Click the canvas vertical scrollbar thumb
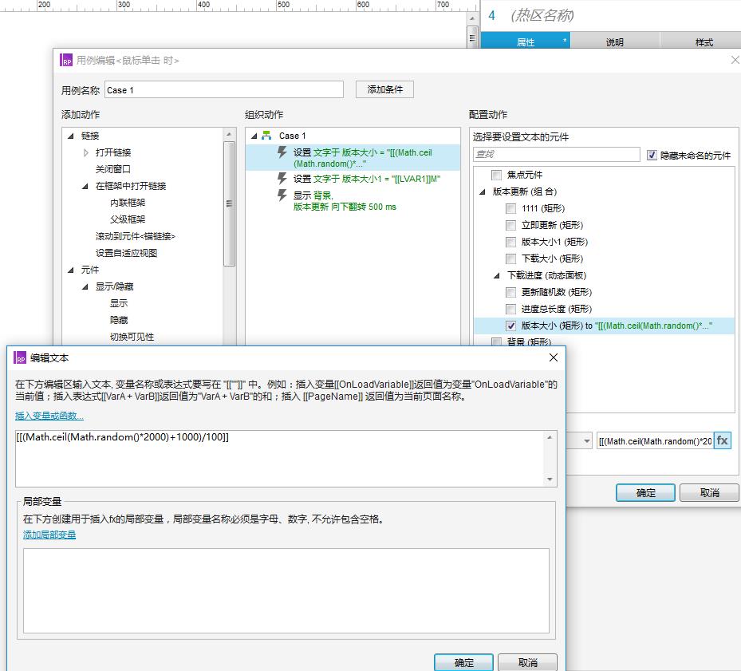This screenshot has width=741, height=671. 471,37
